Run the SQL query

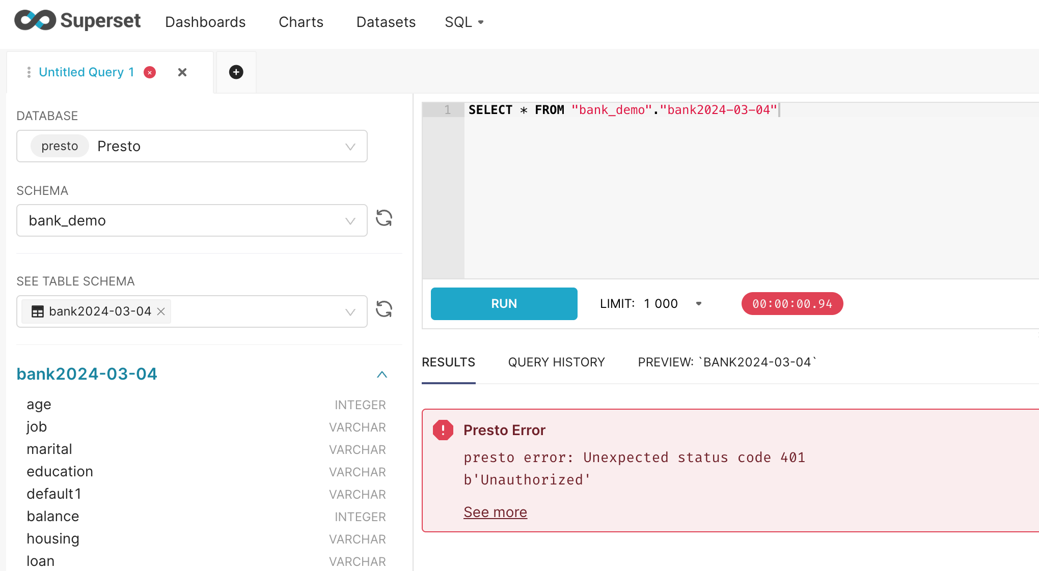pos(504,304)
